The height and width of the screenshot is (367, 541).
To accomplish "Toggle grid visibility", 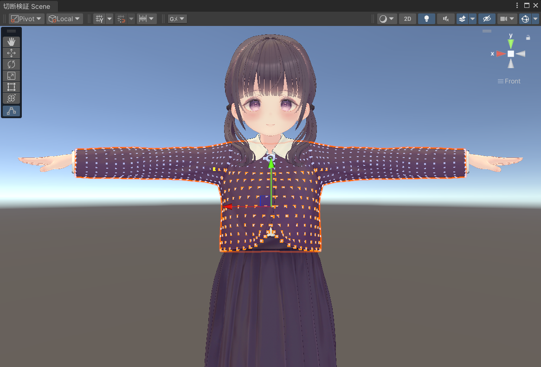I will tap(99, 19).
